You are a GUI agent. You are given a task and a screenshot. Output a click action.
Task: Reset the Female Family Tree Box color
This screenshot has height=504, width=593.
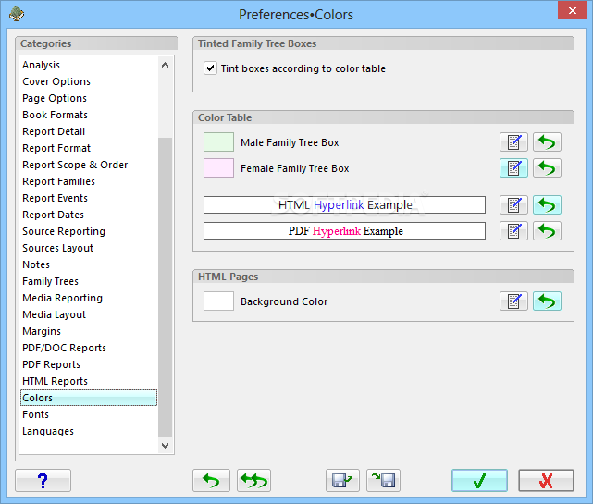[x=547, y=168]
